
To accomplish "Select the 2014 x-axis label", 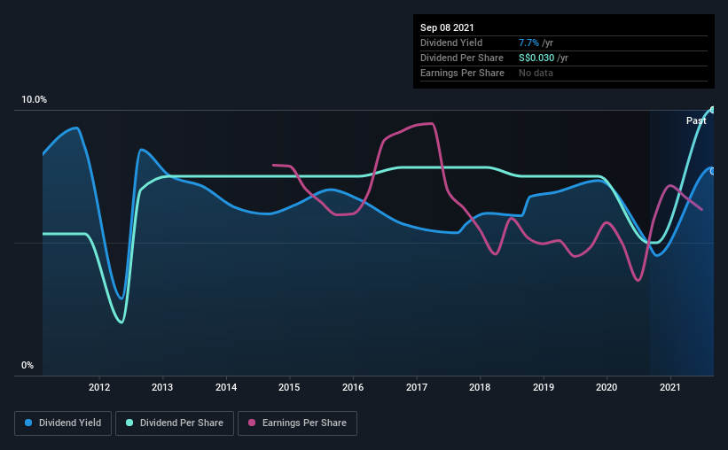I will [226, 387].
